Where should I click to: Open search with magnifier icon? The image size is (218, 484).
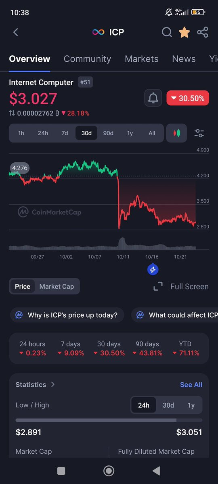pos(167,32)
